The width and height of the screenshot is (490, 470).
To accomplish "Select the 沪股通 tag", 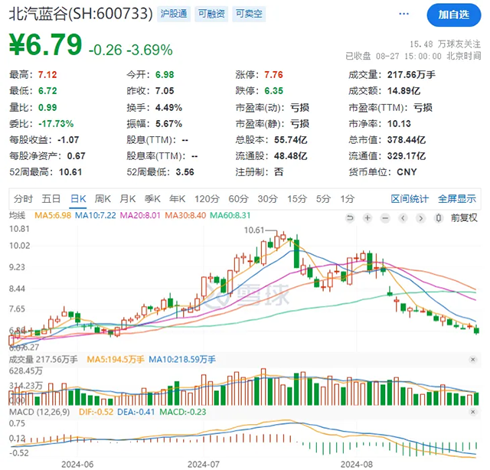I will point(174,14).
